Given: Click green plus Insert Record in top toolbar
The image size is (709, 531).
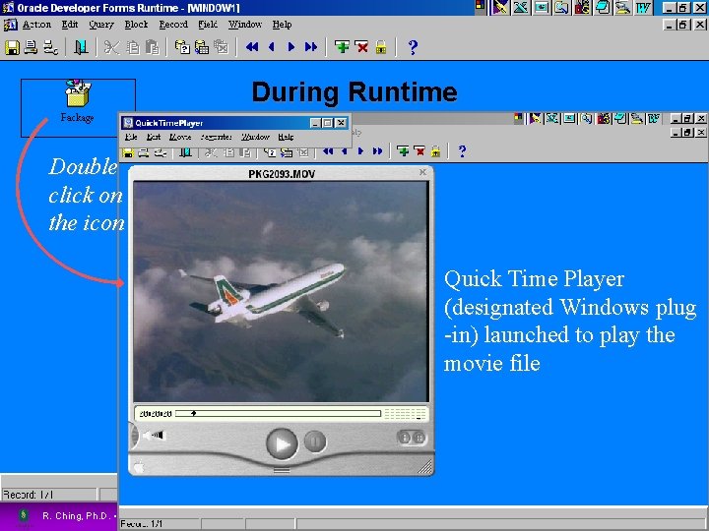Looking at the screenshot, I should pos(342,47).
